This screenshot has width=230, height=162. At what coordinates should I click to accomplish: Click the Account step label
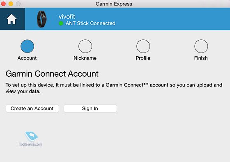(x=27, y=58)
